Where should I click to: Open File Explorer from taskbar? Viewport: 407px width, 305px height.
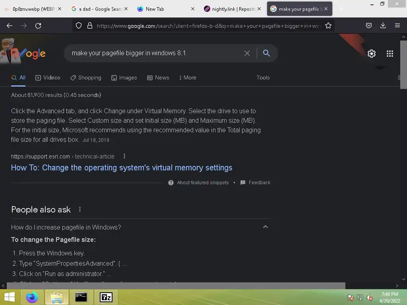tap(56, 297)
